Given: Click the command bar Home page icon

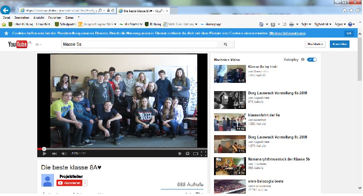Looking at the screenshot, I should 261,24.
